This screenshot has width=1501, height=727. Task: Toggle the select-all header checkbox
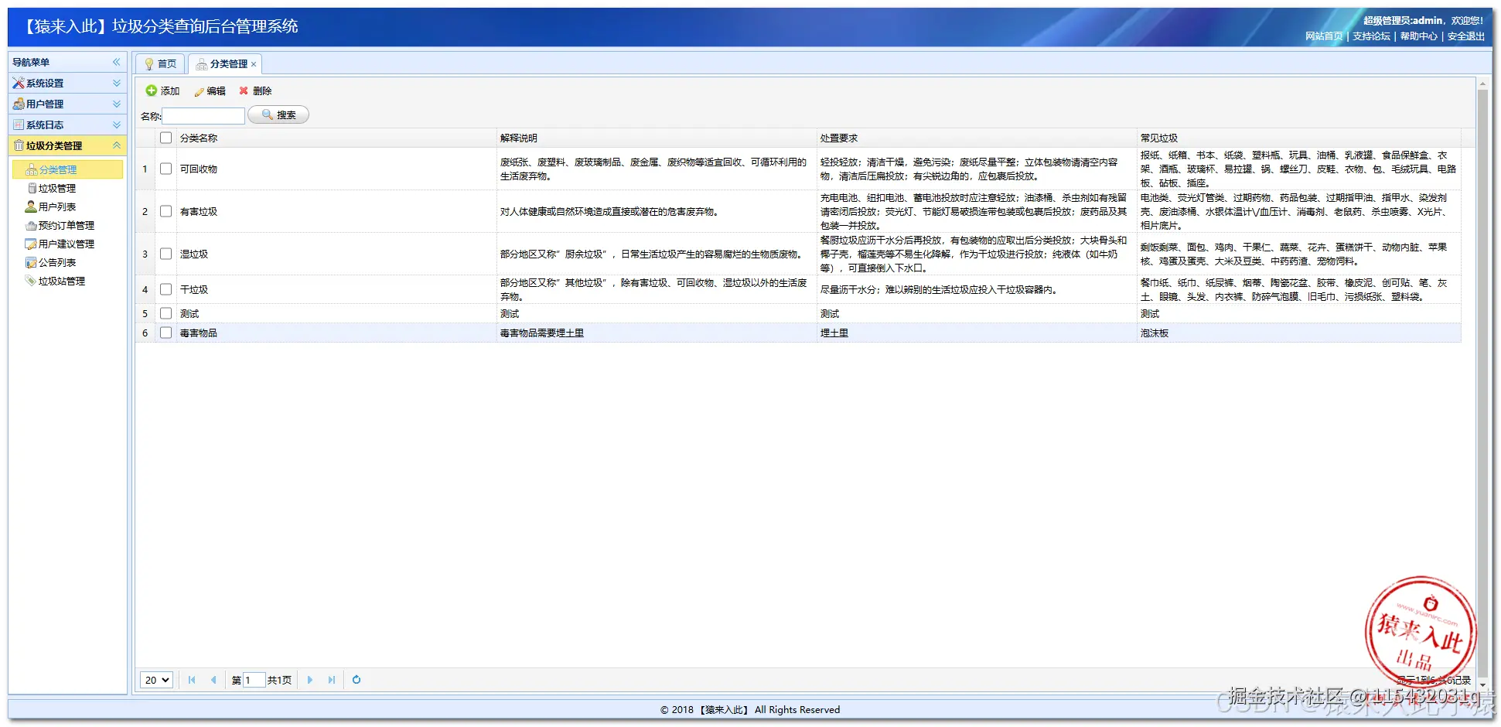tap(165, 138)
